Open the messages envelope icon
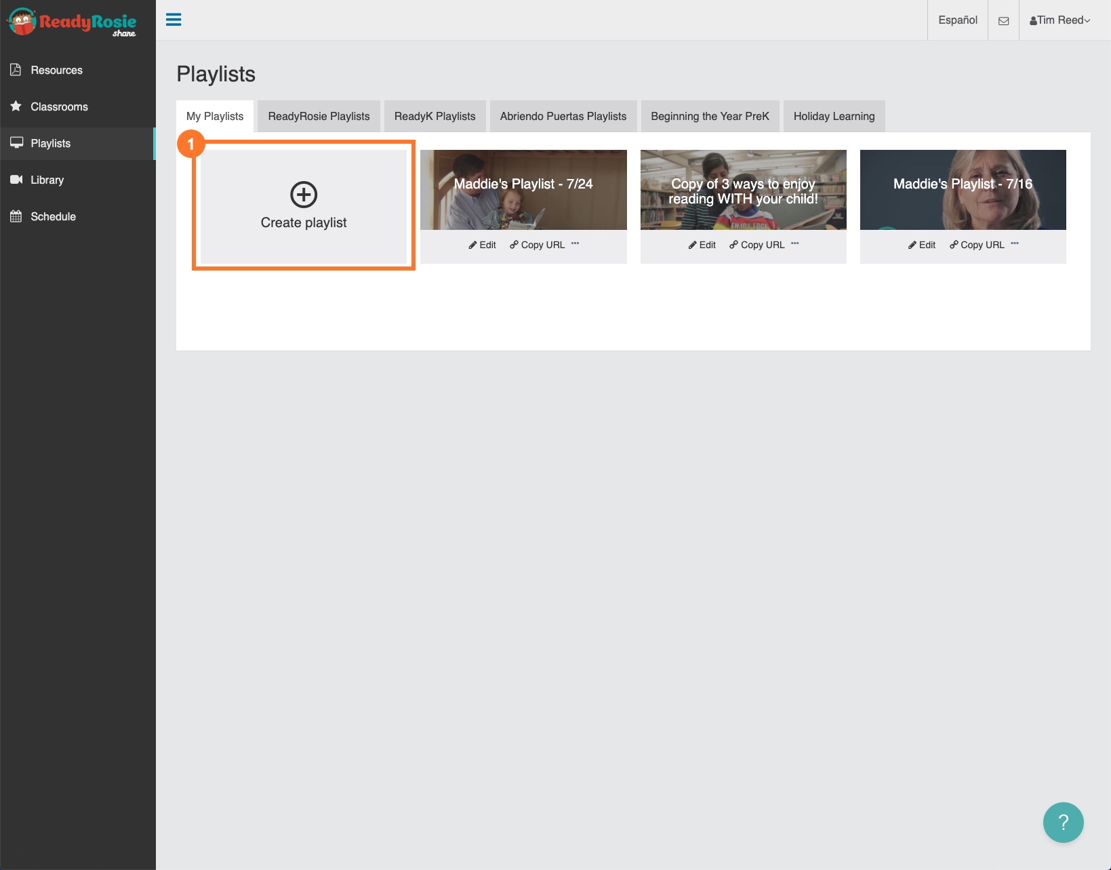1111x870 pixels. point(1003,20)
